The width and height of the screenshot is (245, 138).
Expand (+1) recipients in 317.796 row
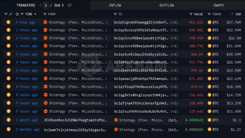pyautogui.click(x=174, y=62)
